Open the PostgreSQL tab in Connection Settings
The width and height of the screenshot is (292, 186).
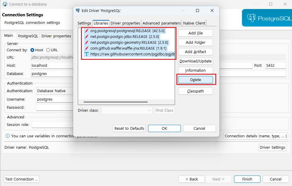click(x=28, y=36)
